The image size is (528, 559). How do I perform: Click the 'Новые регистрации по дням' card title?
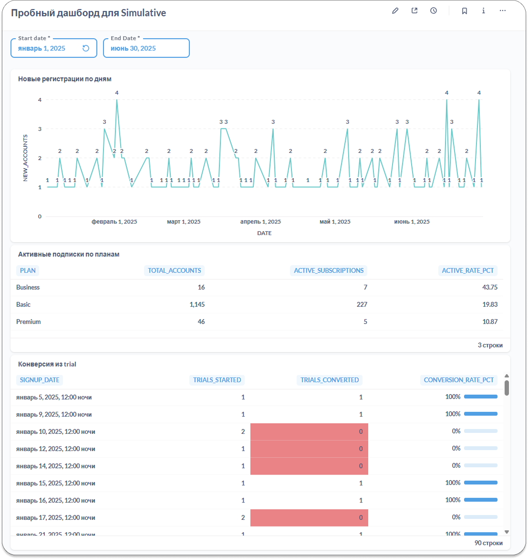(x=65, y=79)
